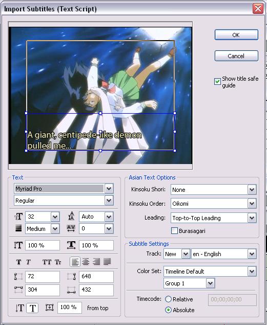Click the right position icon beside 648

tap(71, 277)
